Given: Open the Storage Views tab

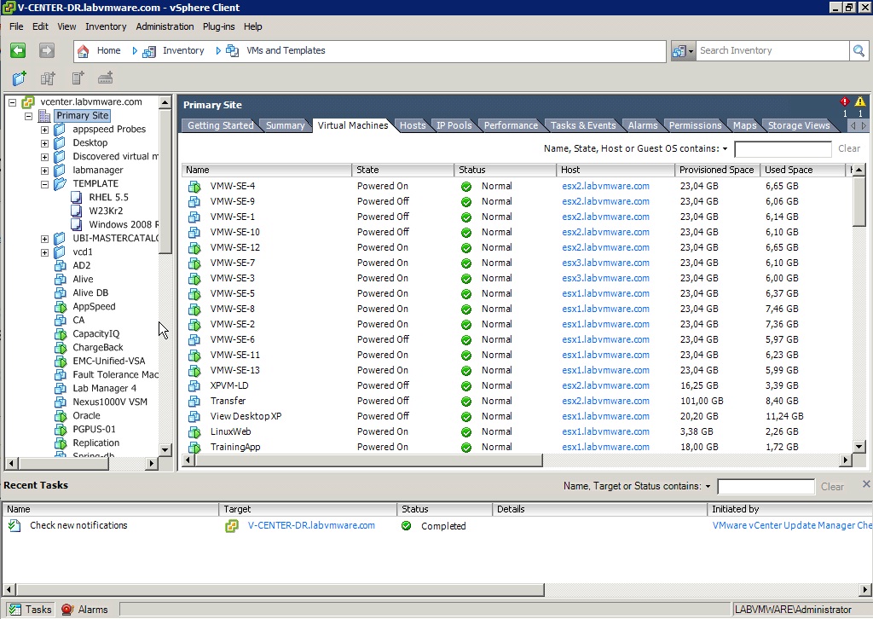Looking at the screenshot, I should pos(799,125).
